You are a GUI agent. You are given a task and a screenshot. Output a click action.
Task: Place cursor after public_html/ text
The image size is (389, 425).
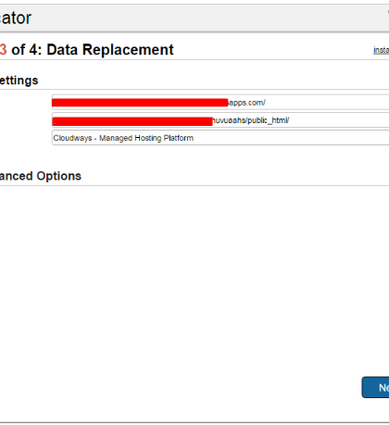290,120
